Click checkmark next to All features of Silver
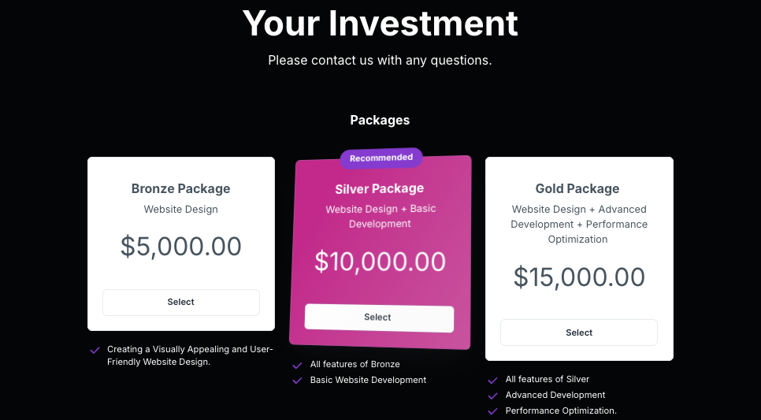The image size is (761, 420). point(492,380)
